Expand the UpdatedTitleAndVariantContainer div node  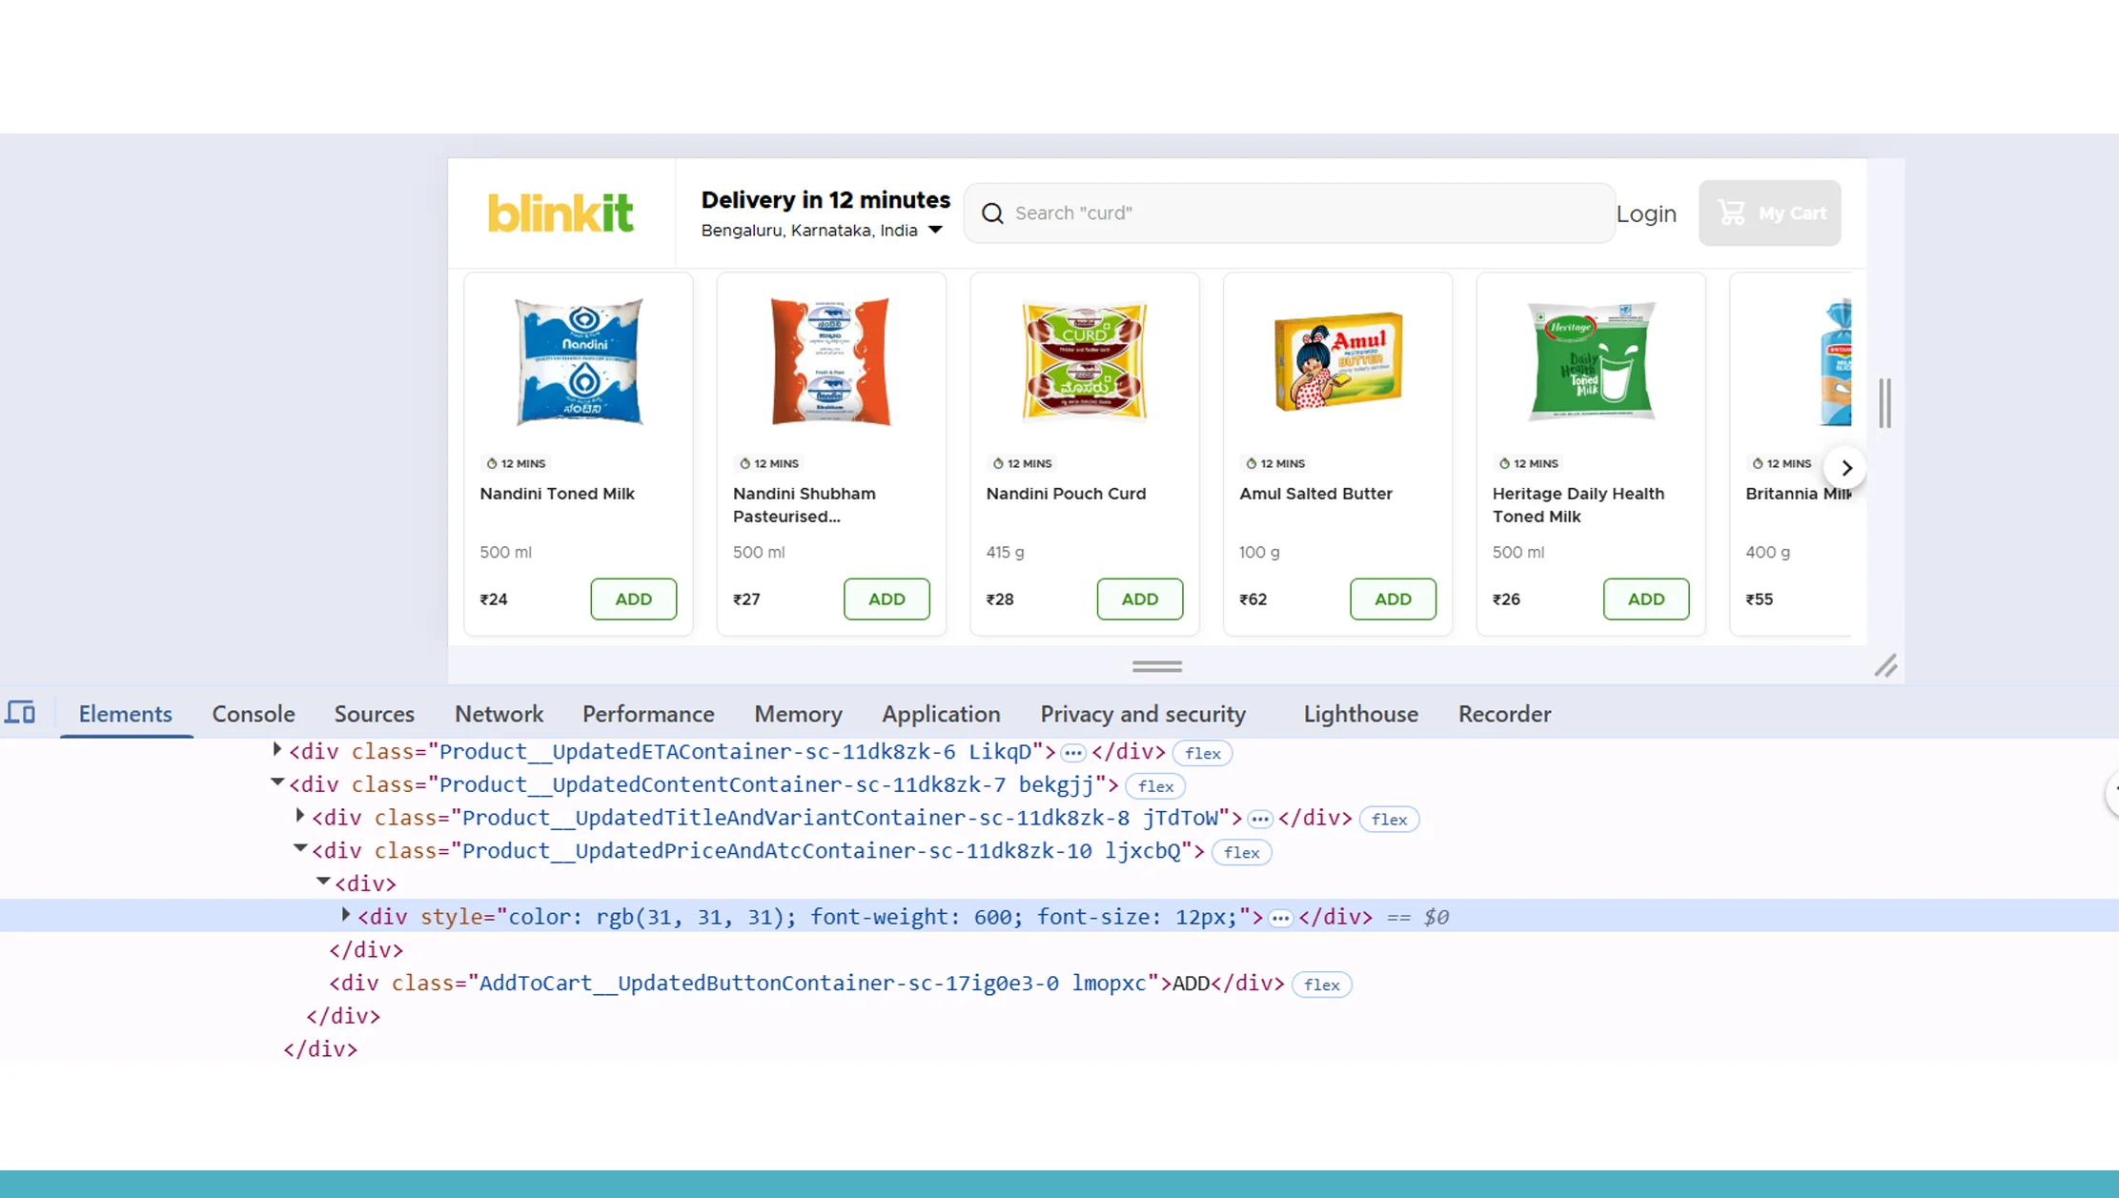tap(300, 816)
